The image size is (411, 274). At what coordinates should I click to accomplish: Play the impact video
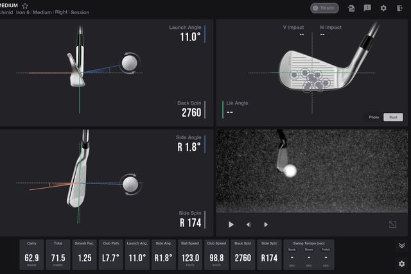pos(231,224)
